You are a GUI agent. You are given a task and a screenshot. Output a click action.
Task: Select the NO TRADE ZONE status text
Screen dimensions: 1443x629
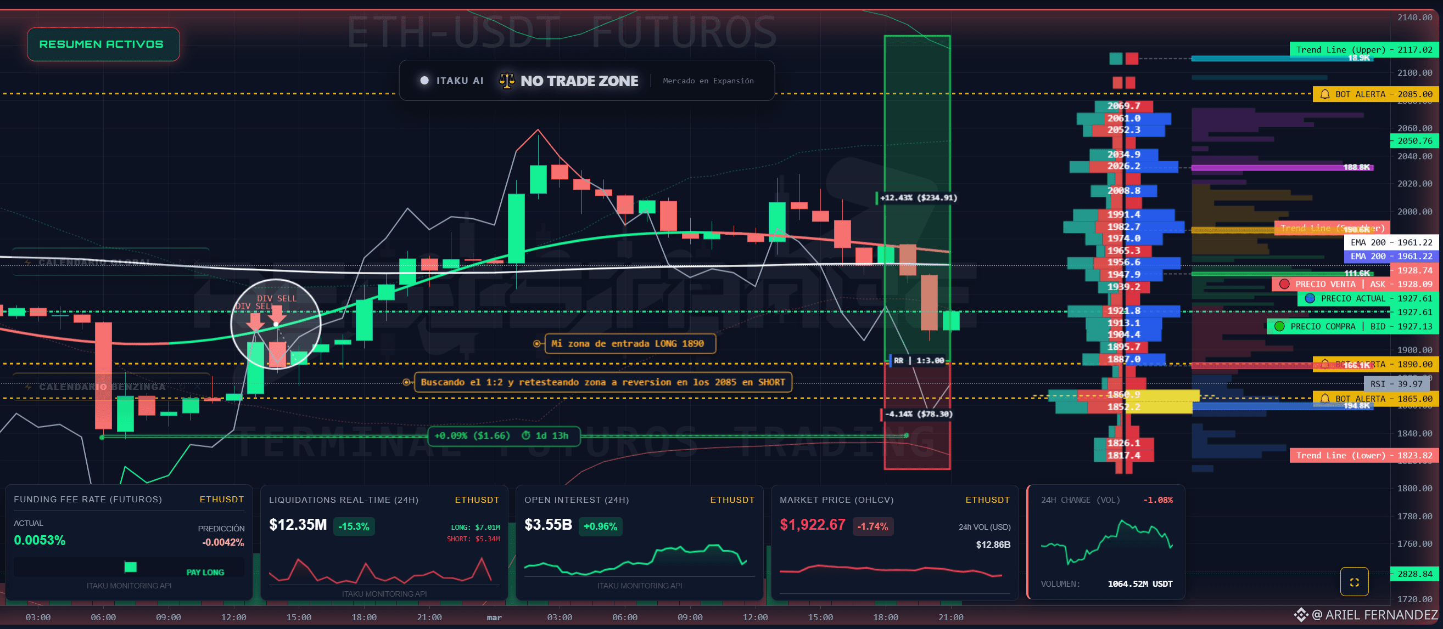coord(579,81)
